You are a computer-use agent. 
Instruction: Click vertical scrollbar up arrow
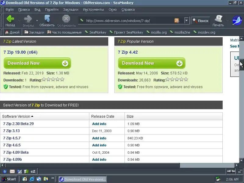[241, 38]
